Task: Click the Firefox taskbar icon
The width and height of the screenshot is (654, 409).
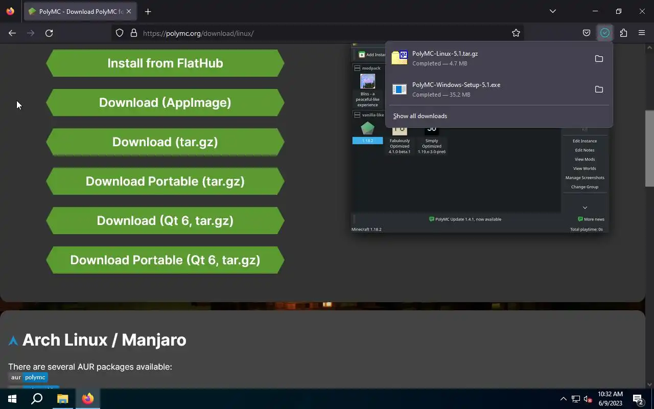Action: pyautogui.click(x=88, y=399)
